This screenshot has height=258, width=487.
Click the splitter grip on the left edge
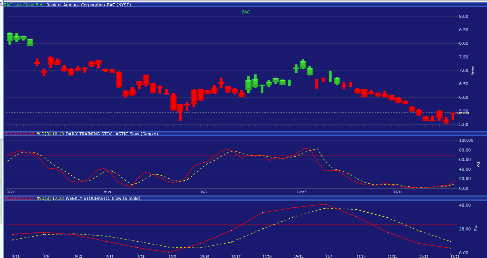pos(1,181)
